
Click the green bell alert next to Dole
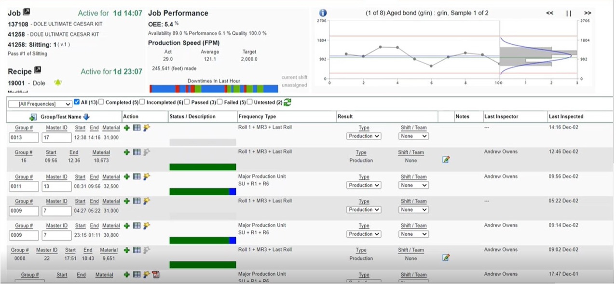pyautogui.click(x=58, y=82)
